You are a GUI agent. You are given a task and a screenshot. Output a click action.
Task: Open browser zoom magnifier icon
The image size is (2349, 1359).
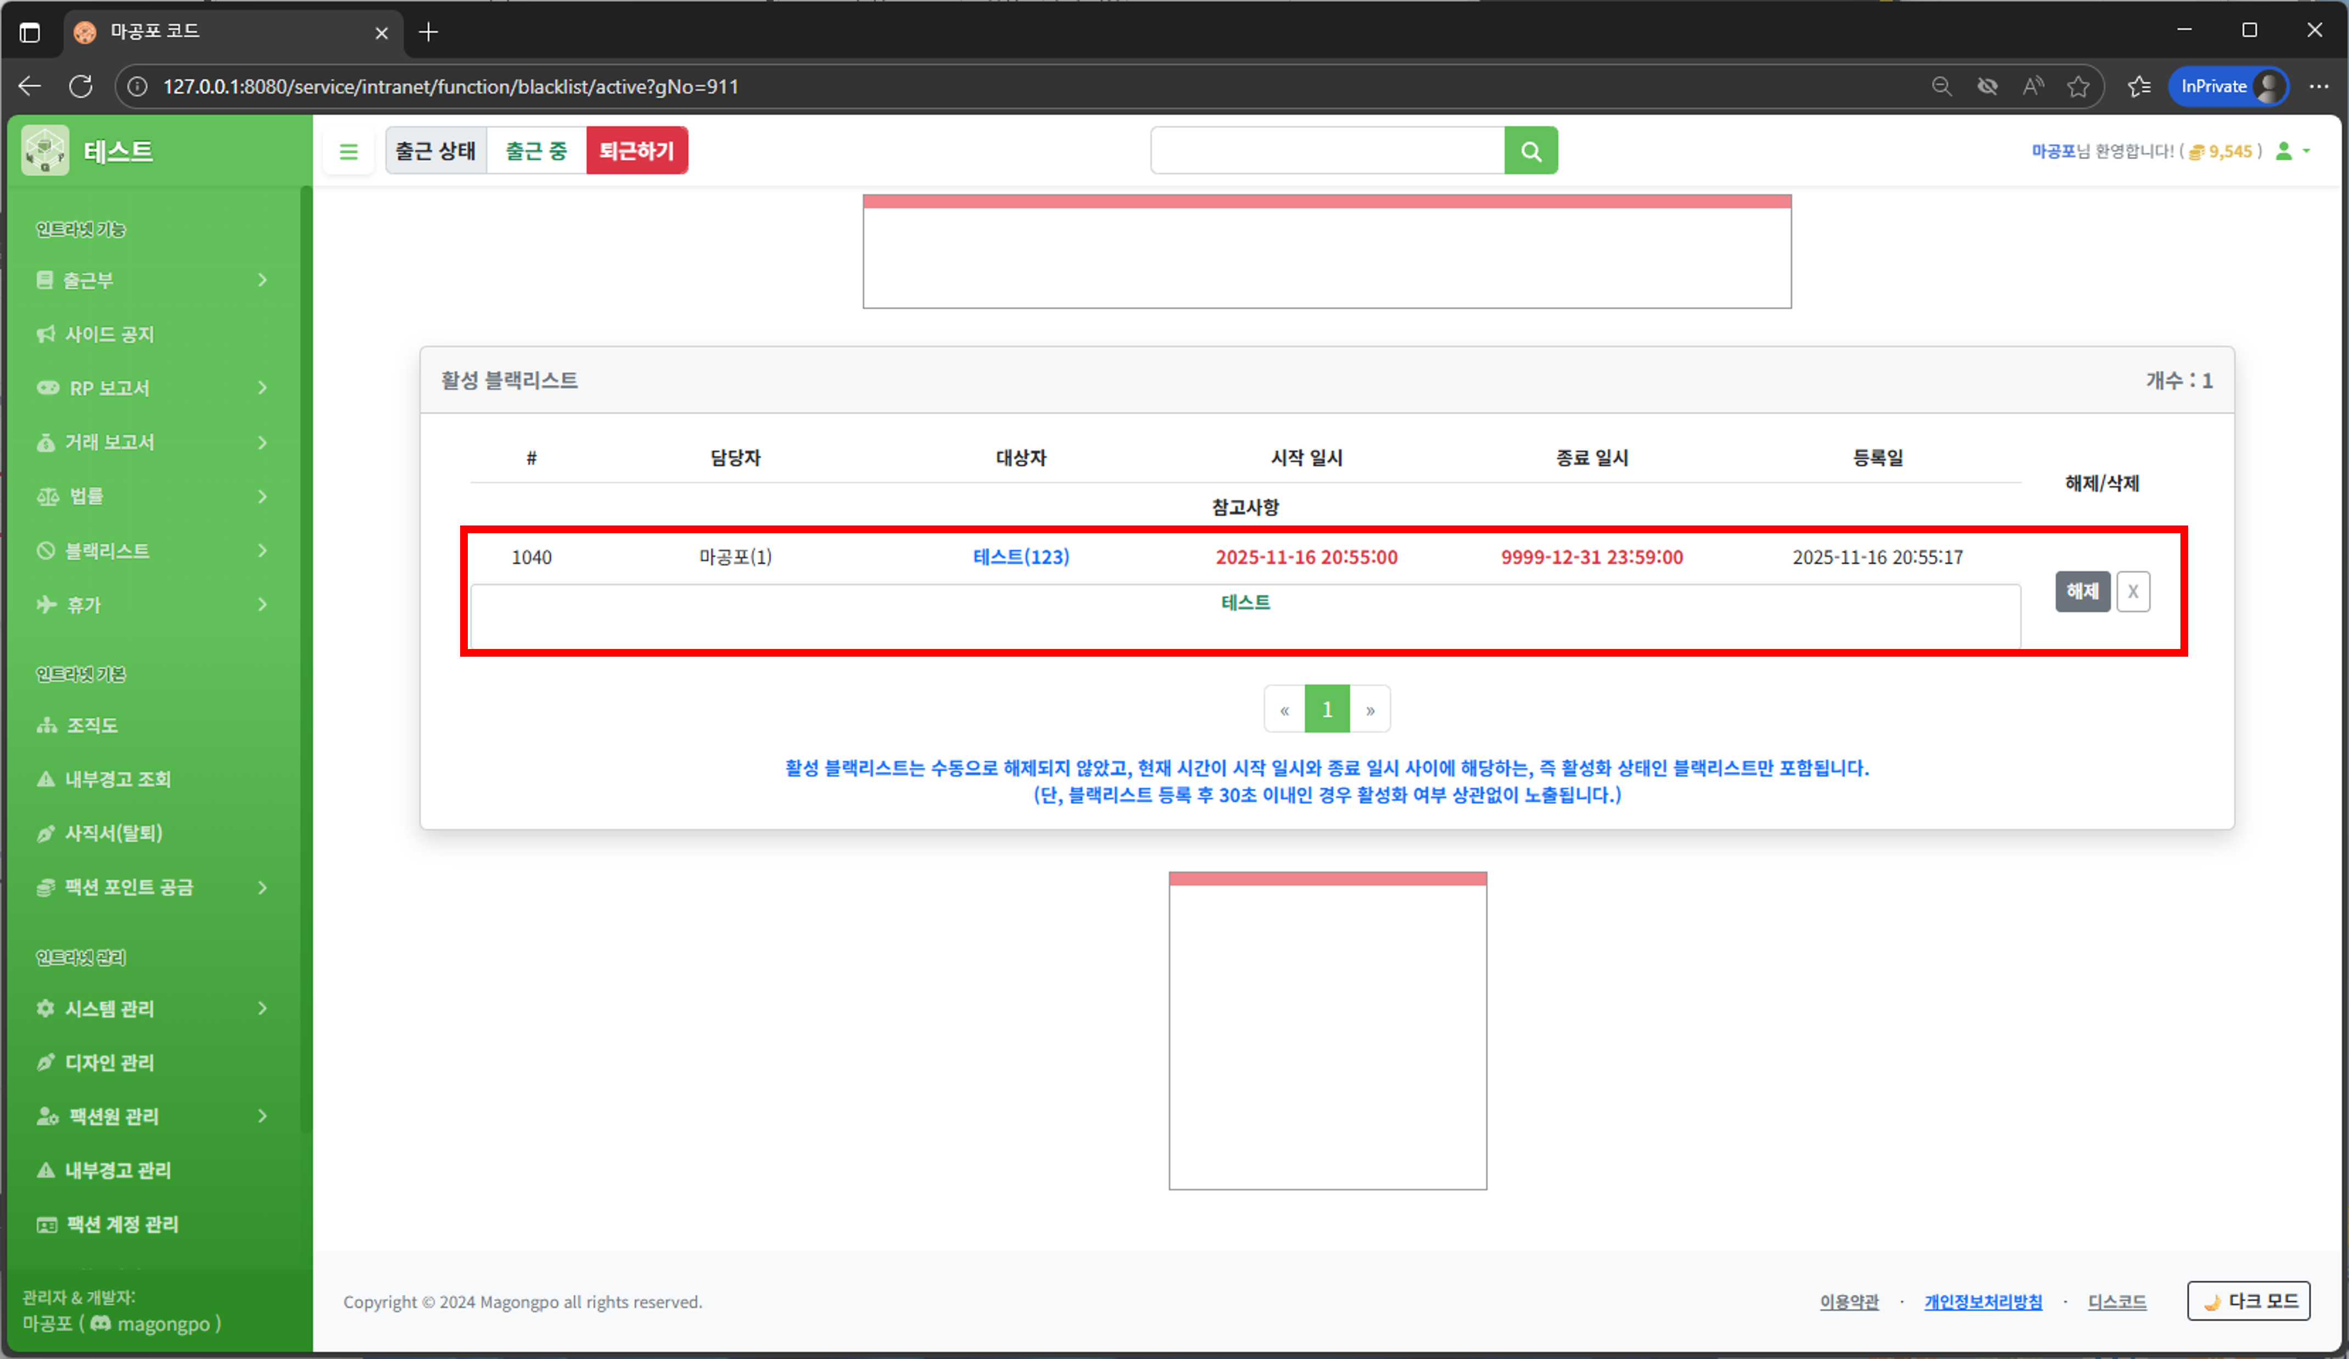coord(1940,87)
